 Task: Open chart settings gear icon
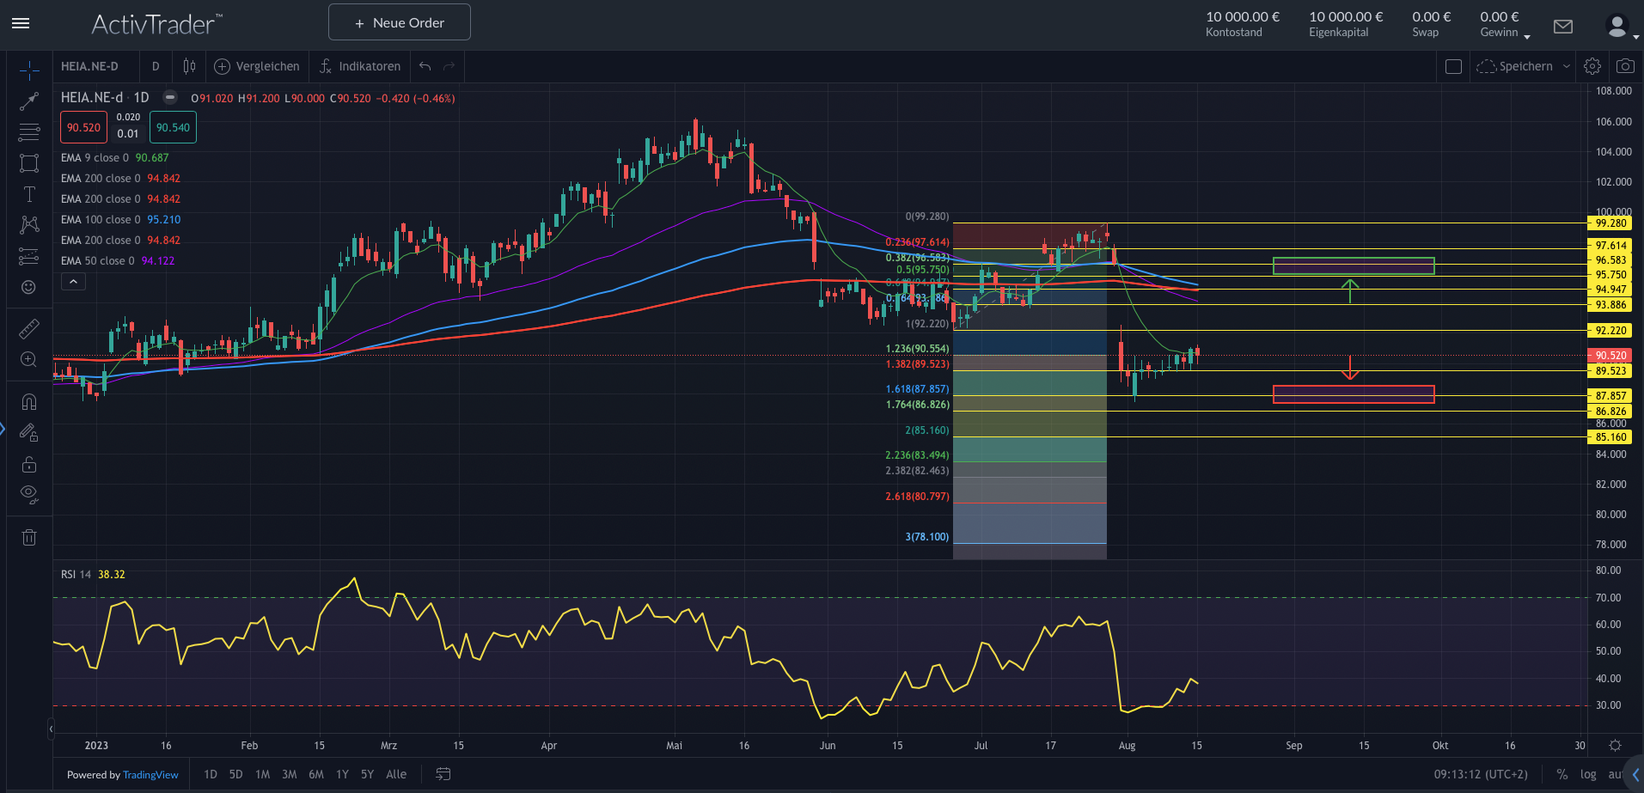point(1592,66)
